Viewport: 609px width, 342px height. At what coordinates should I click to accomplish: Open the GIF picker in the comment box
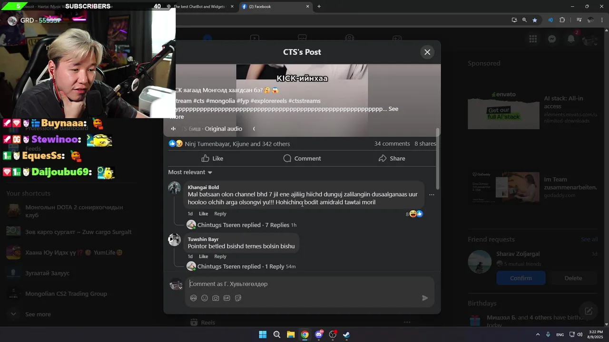(x=227, y=298)
